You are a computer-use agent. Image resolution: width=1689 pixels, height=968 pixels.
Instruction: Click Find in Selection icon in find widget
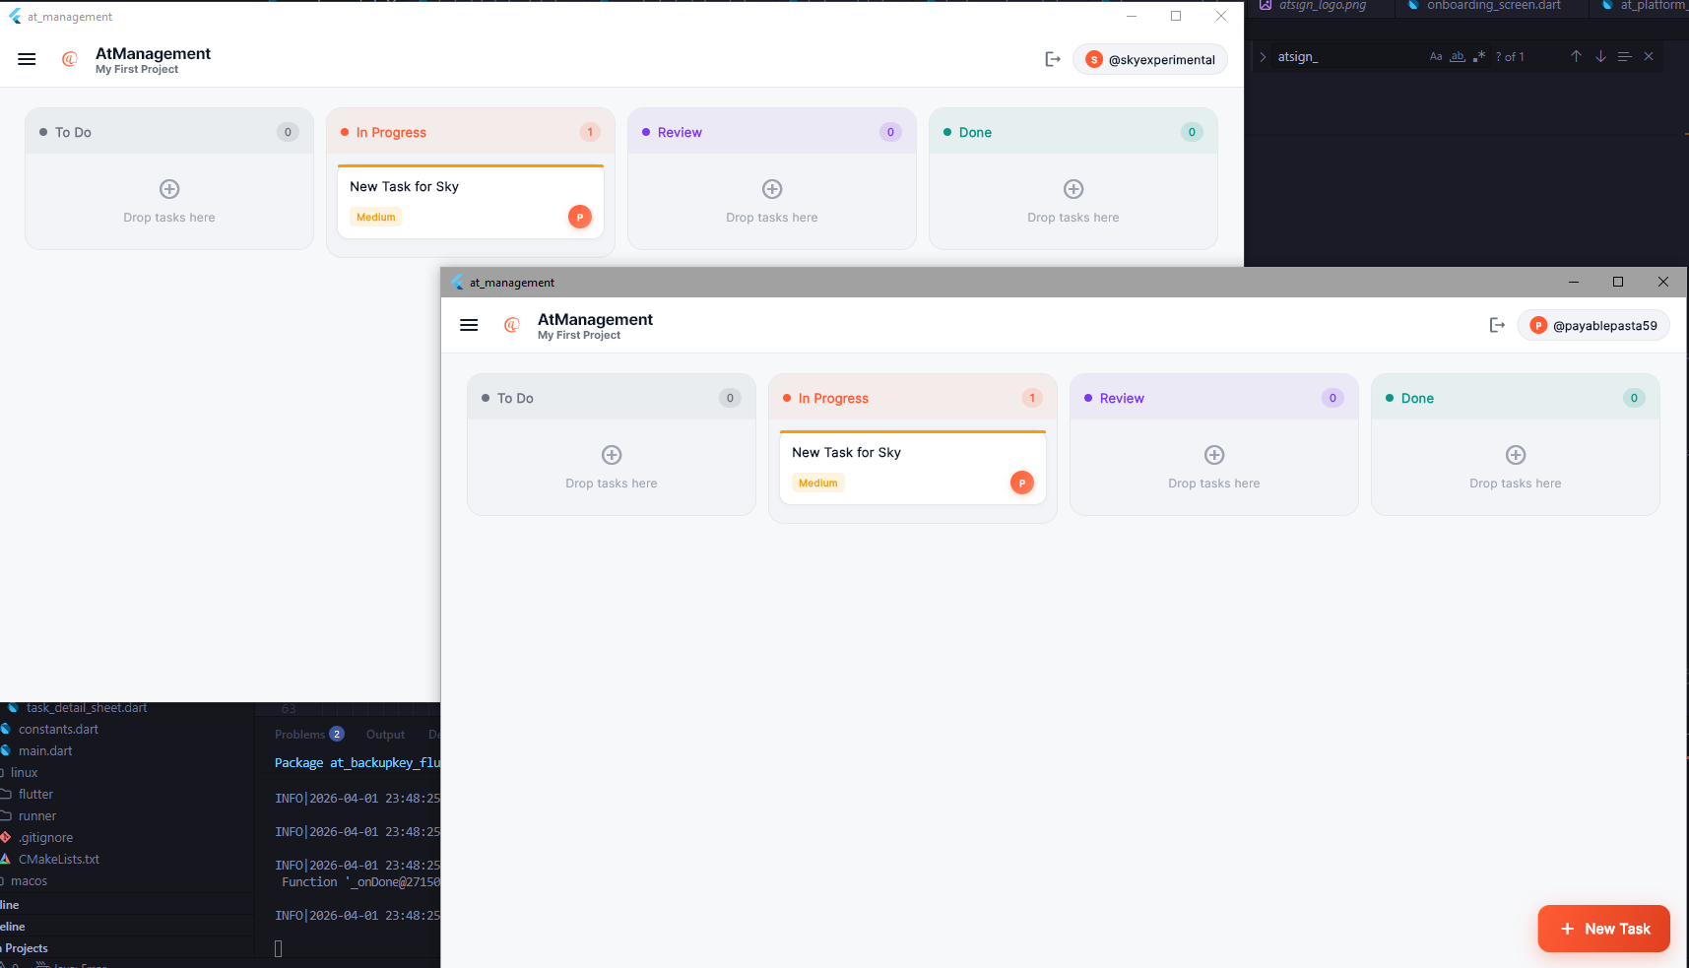[1625, 56]
